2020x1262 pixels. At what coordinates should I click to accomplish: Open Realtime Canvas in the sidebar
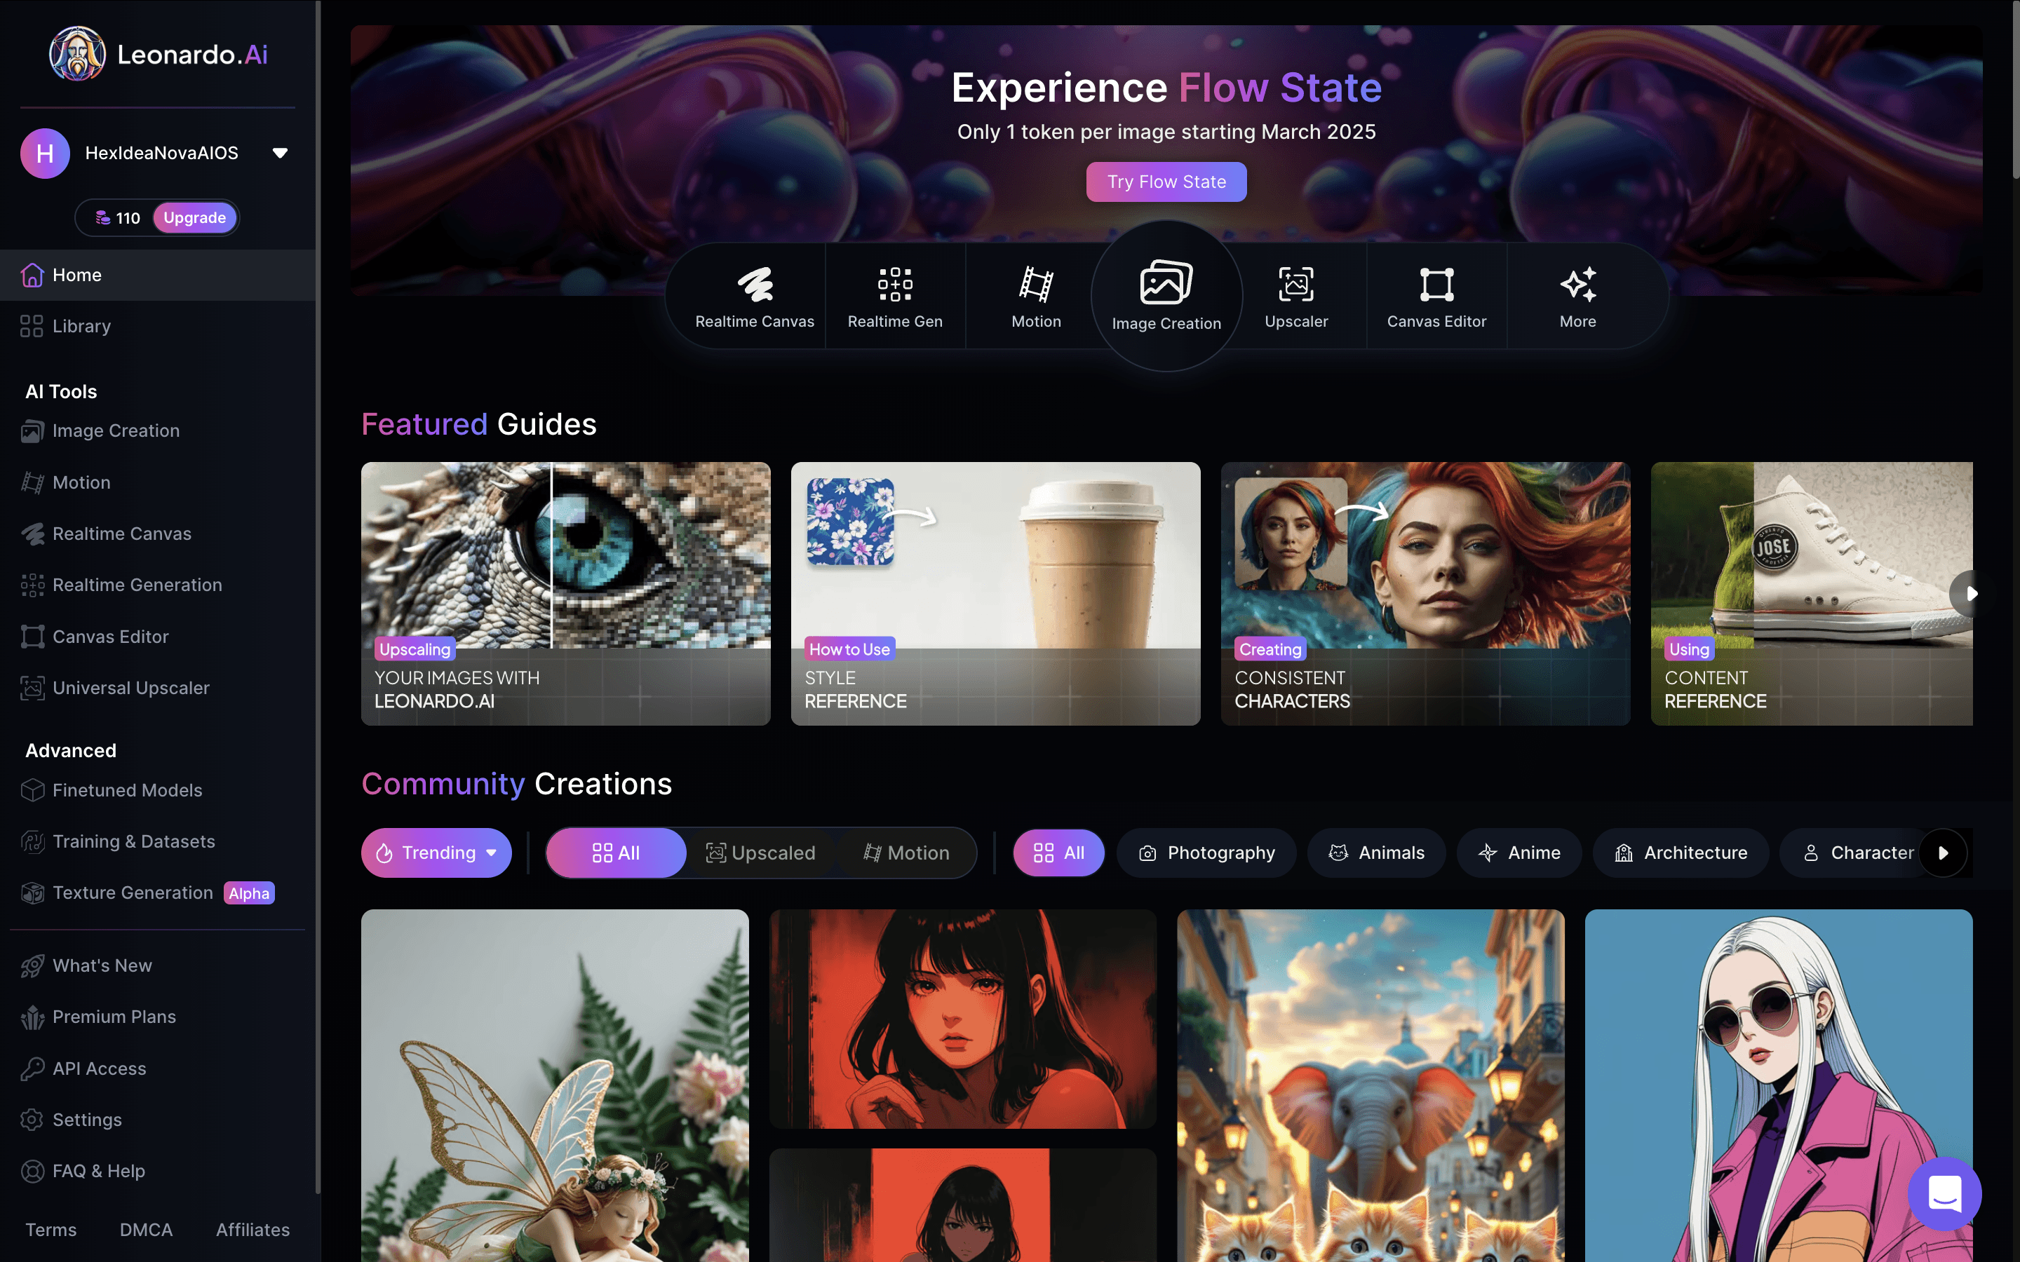point(158,534)
